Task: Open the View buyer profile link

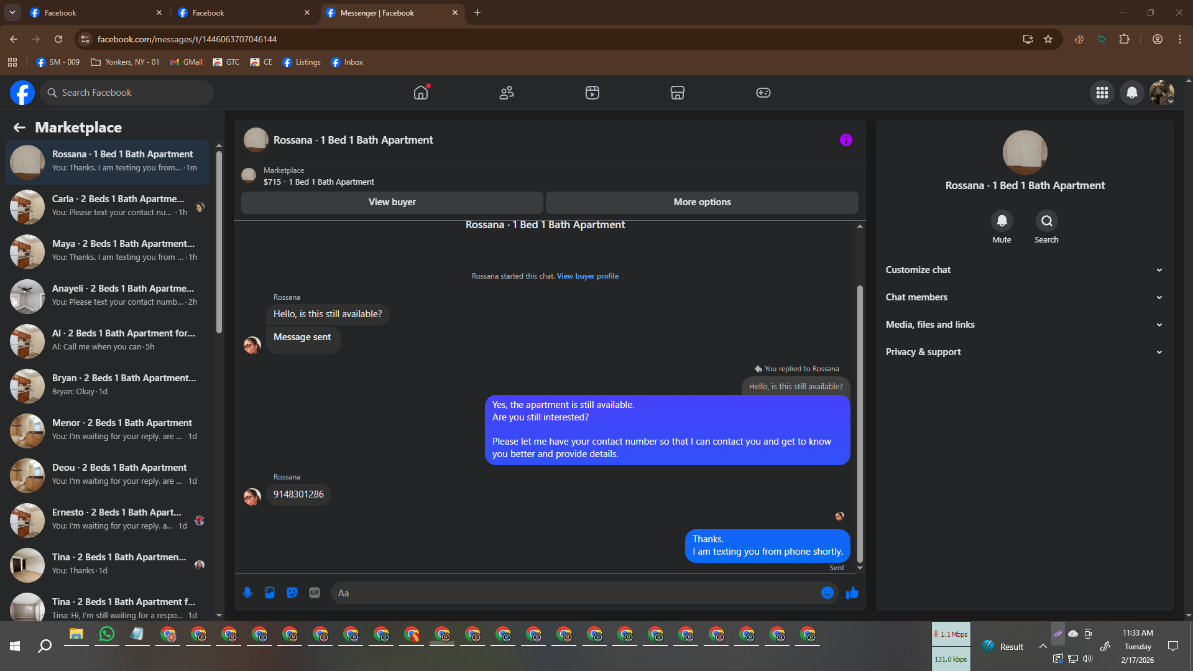Action: (587, 276)
